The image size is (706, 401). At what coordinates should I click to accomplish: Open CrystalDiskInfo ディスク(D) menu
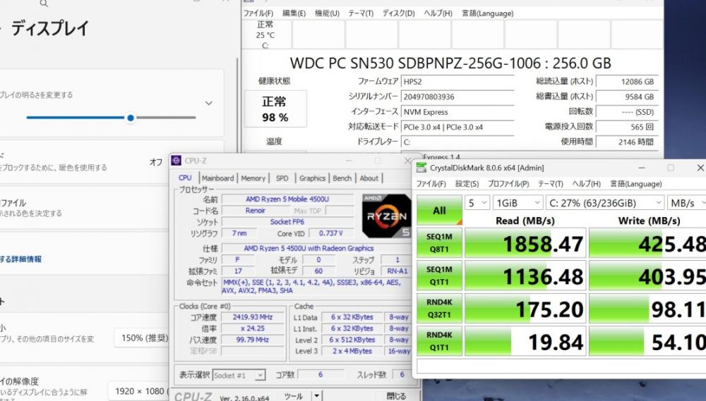[398, 13]
